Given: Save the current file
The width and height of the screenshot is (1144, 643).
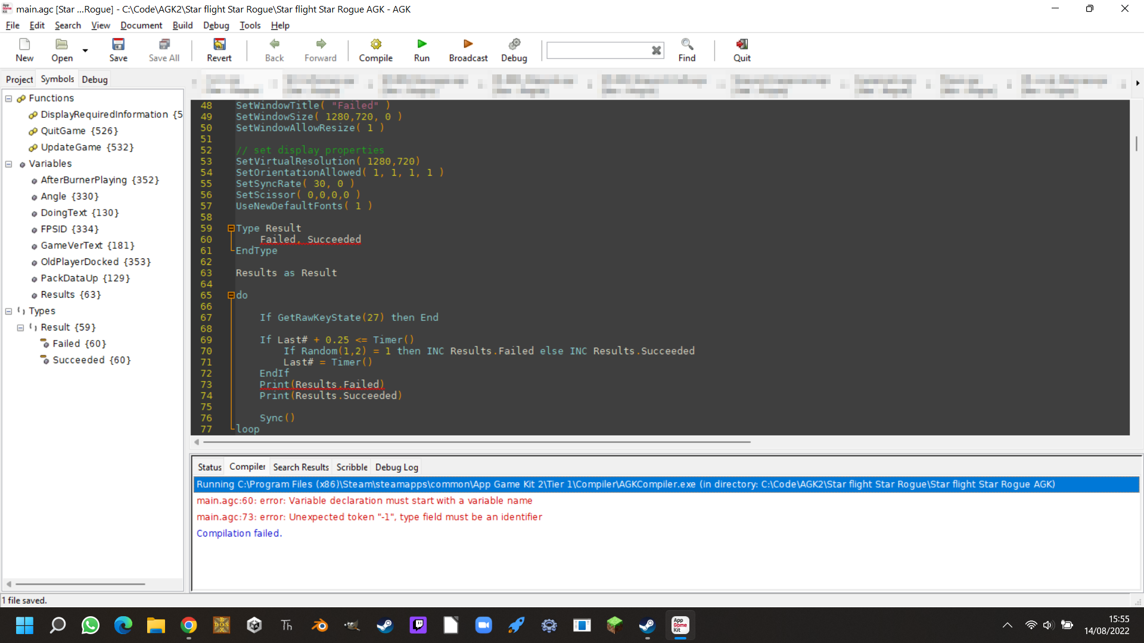Looking at the screenshot, I should click(118, 50).
